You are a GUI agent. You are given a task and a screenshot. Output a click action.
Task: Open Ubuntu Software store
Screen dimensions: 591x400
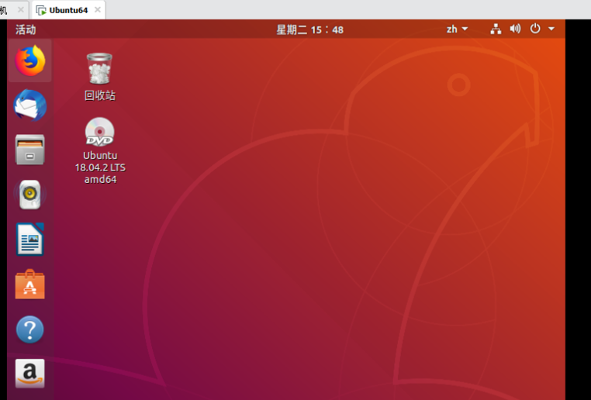29,284
